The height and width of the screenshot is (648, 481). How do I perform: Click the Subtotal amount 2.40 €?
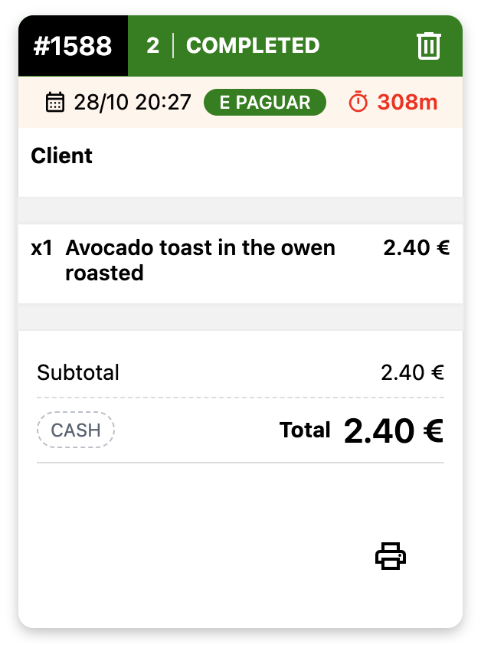pyautogui.click(x=412, y=373)
